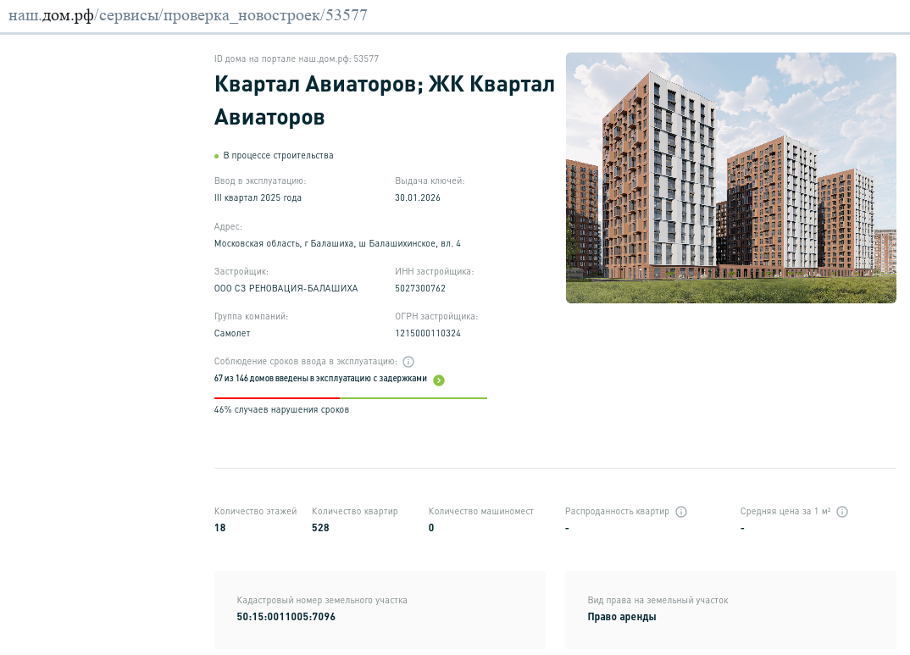Click the company group Самолет
This screenshot has height=655, width=910.
(x=232, y=334)
